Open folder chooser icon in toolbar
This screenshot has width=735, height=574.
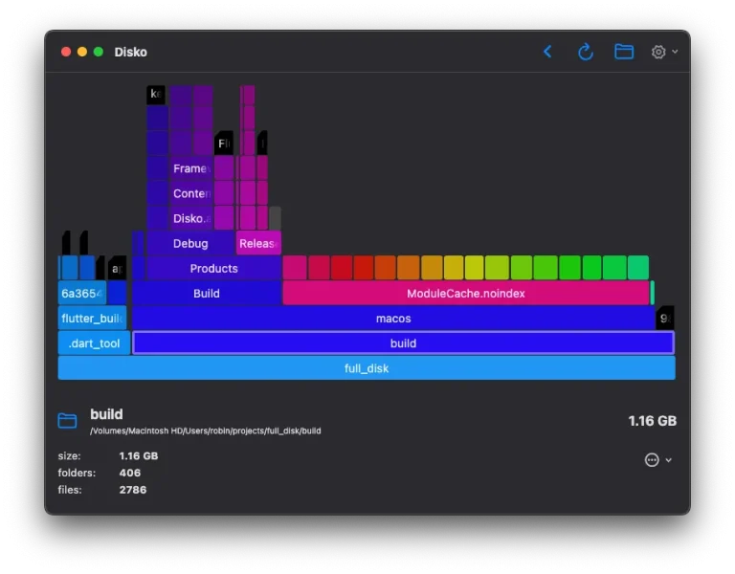click(624, 52)
